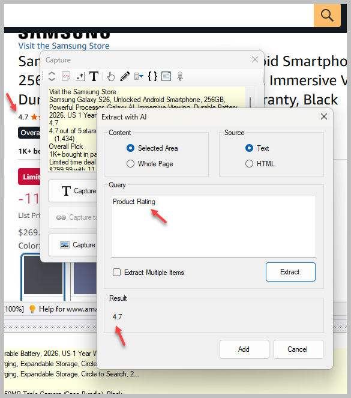This screenshot has width=351, height=398.
Task: Open the HTML source code icon
Action: click(66, 76)
